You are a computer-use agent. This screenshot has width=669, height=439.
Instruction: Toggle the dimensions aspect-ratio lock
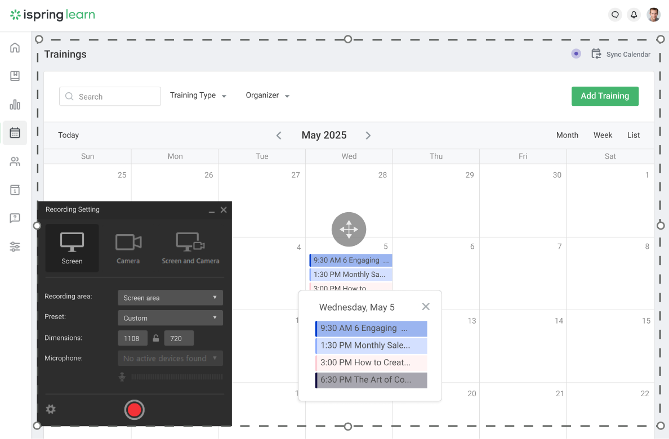pos(155,338)
